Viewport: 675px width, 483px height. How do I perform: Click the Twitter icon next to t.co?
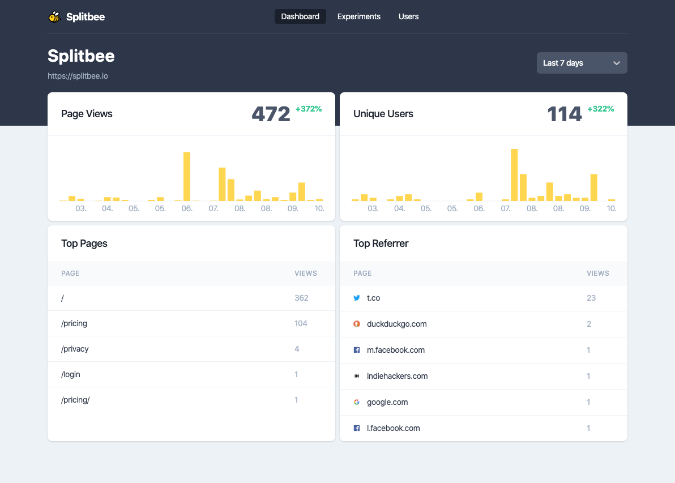[x=356, y=298]
